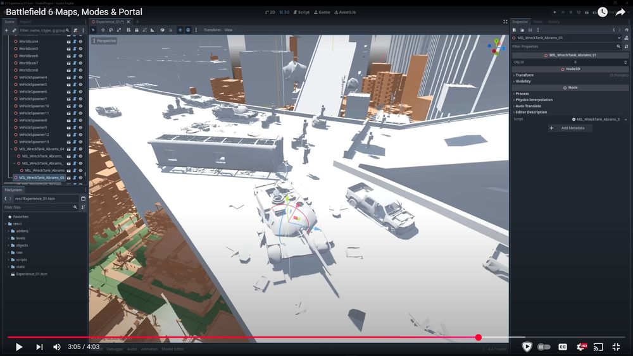Expand the Auto Translate section

[x=528, y=106]
